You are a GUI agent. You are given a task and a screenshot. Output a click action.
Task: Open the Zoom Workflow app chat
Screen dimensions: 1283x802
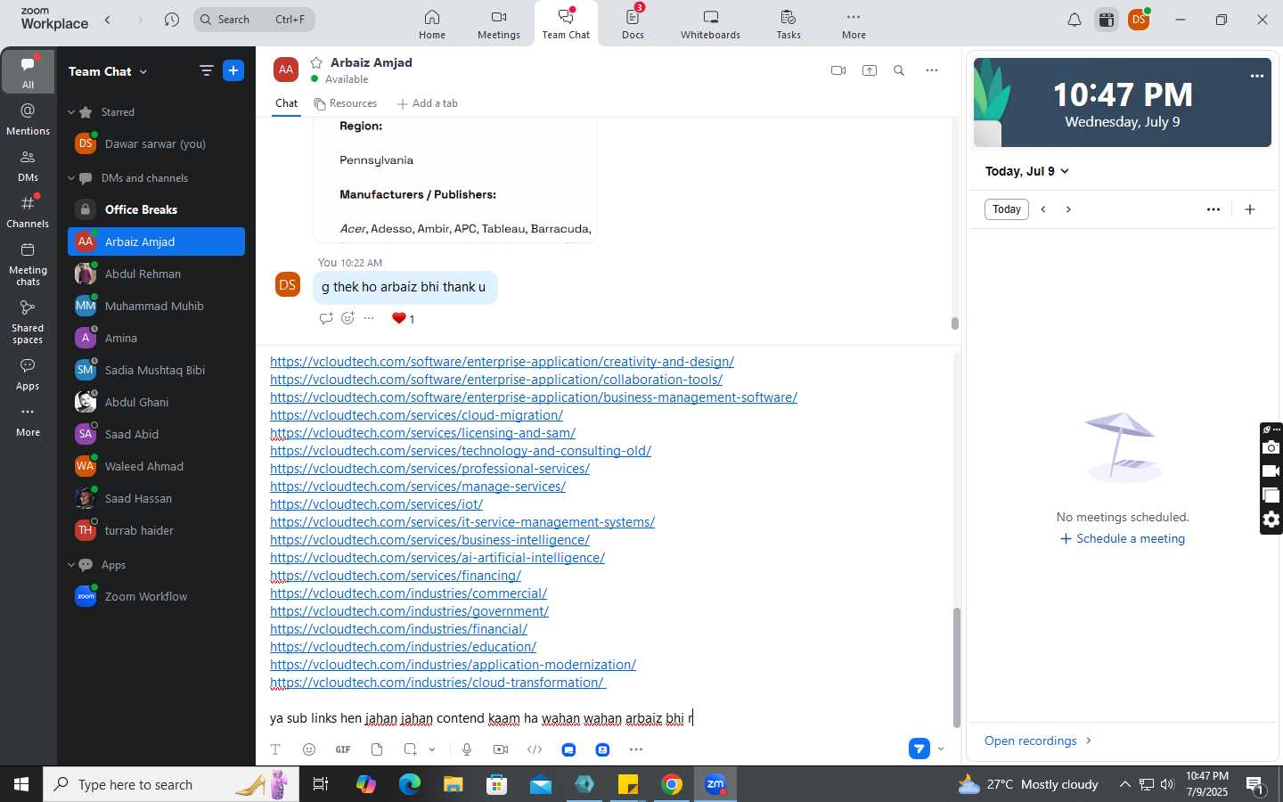coord(156,596)
